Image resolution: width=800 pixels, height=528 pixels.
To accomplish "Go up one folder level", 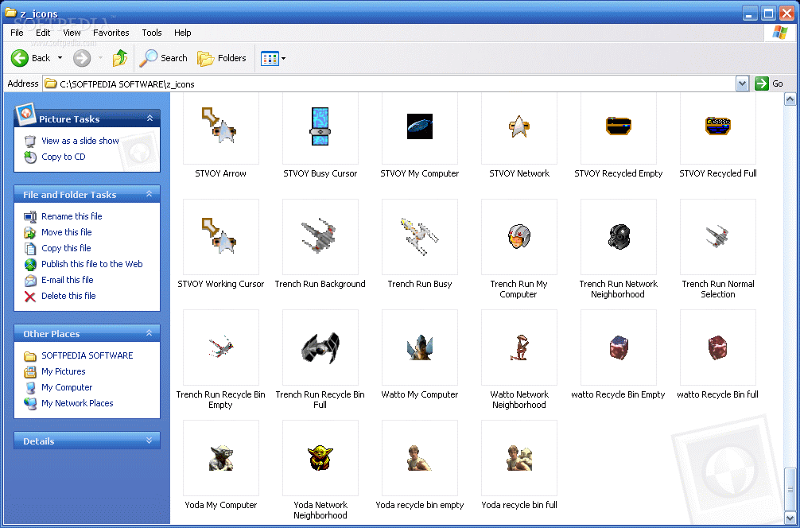I will click(120, 58).
